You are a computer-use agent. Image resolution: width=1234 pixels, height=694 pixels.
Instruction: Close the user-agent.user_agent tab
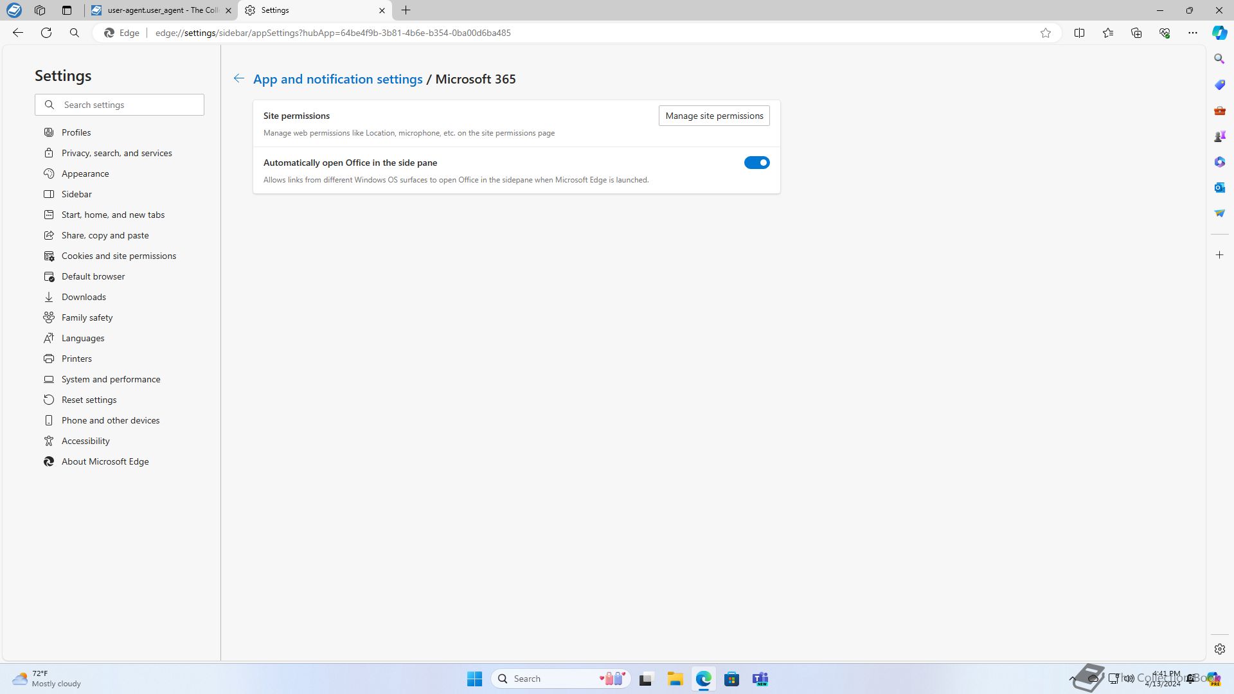pyautogui.click(x=228, y=10)
